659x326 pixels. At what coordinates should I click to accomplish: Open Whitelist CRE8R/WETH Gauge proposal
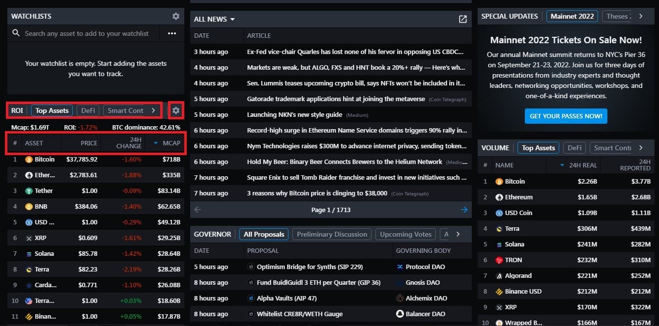click(x=300, y=314)
